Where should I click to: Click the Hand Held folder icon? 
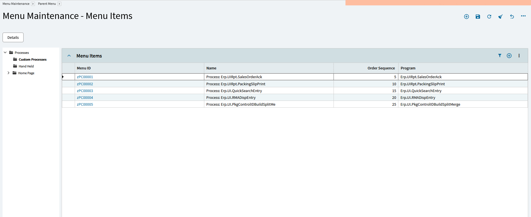pos(15,66)
